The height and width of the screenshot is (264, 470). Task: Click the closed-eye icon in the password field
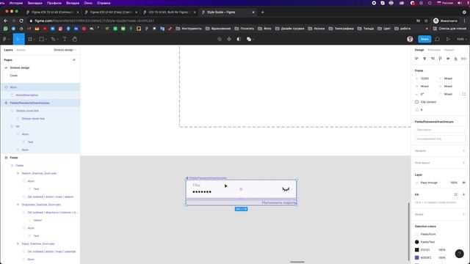click(286, 189)
